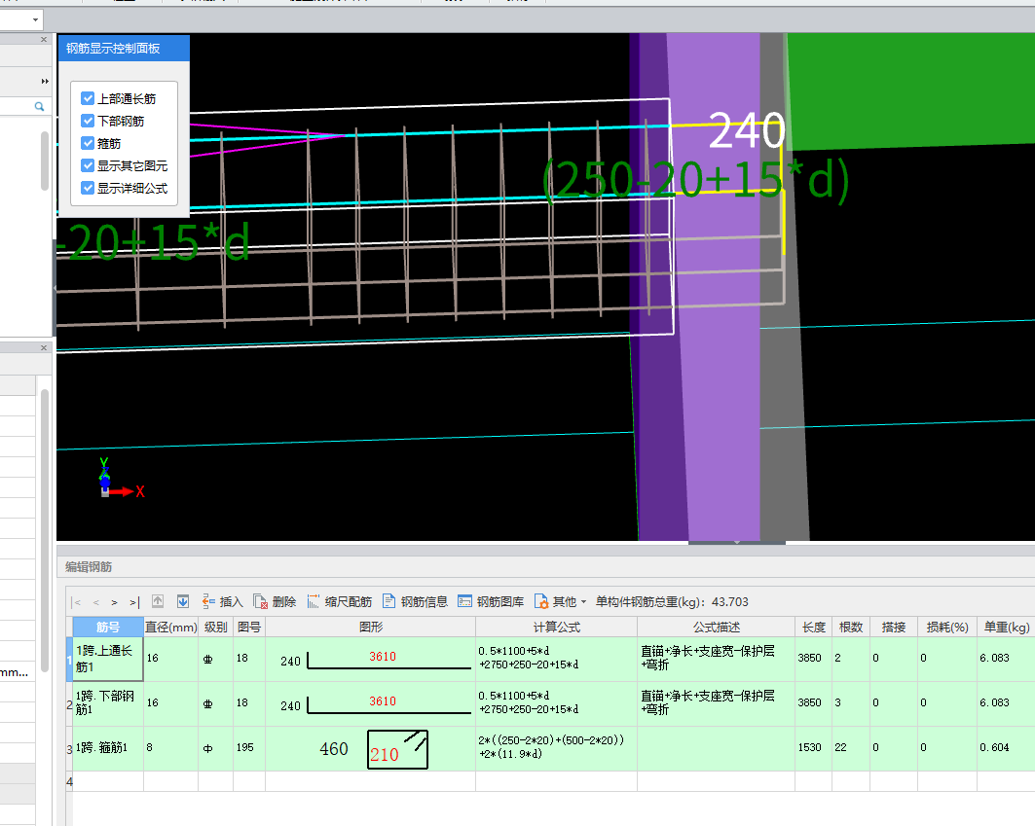Click search magnifier icon in left panel
Viewport: 1035px width, 826px height.
pos(39,106)
